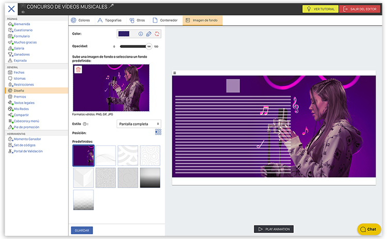Click the eraser icon in Color row
The width and height of the screenshot is (387, 239).
pyautogui.click(x=149, y=34)
